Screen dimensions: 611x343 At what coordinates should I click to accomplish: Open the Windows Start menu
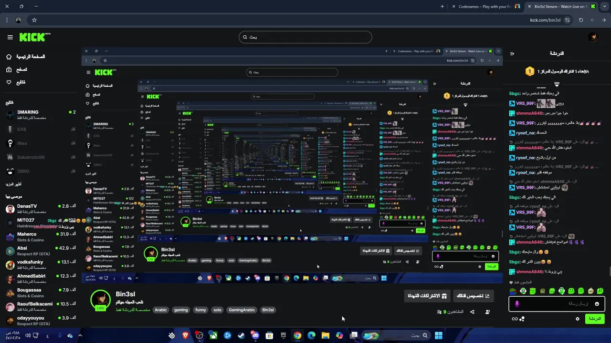tap(438, 335)
